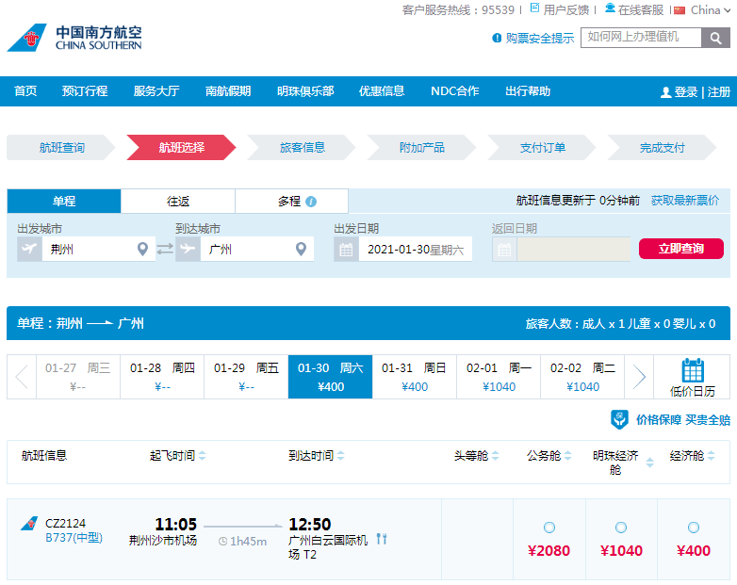This screenshot has height=585, width=737.
Task: Click the 获取最新票价 link
Action: point(685,201)
